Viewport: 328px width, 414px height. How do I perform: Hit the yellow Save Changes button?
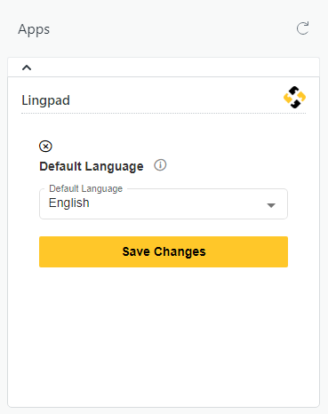(x=164, y=251)
